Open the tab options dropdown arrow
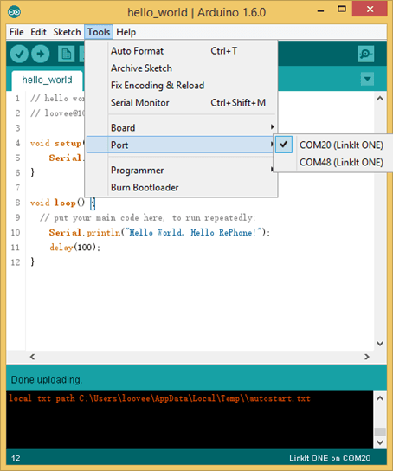Screen dimensions: 393x471 [x=368, y=79]
